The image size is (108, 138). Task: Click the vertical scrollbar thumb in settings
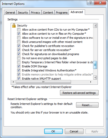pyautogui.click(x=95, y=65)
